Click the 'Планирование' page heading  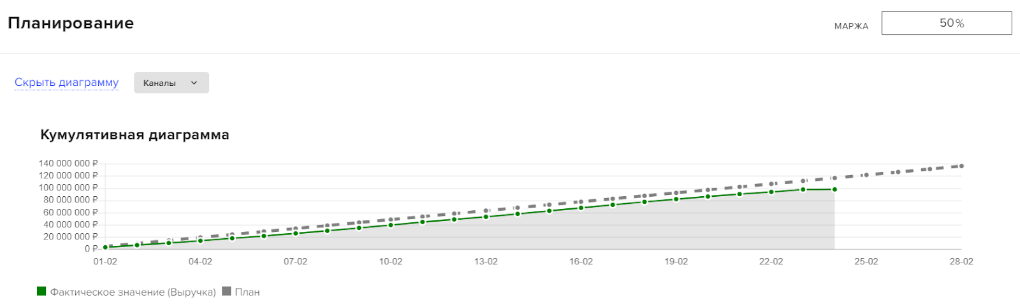click(71, 23)
